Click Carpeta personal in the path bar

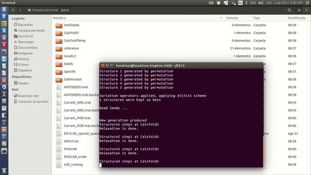[43, 10]
